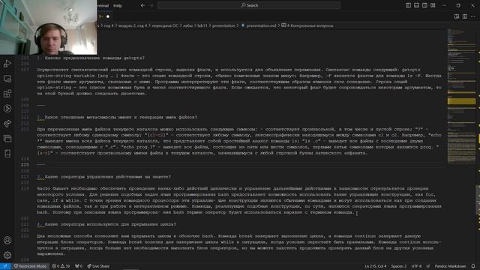The height and width of the screenshot is (270, 480).
Task: Click the yellow highlighted minimap region
Action: click(461, 101)
